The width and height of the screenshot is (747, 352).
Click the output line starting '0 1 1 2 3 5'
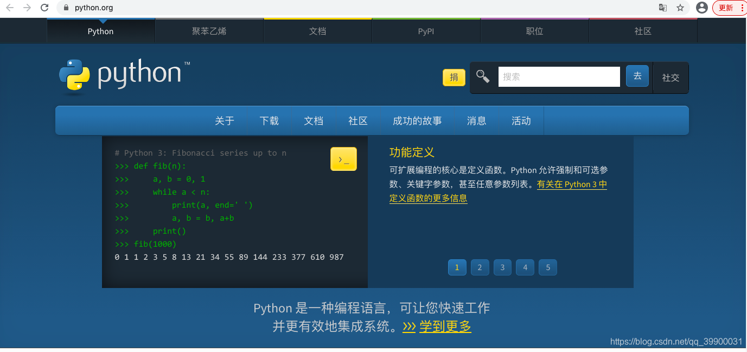click(x=229, y=257)
